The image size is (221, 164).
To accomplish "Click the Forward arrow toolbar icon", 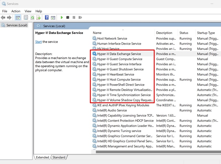I will [x=9, y=18].
